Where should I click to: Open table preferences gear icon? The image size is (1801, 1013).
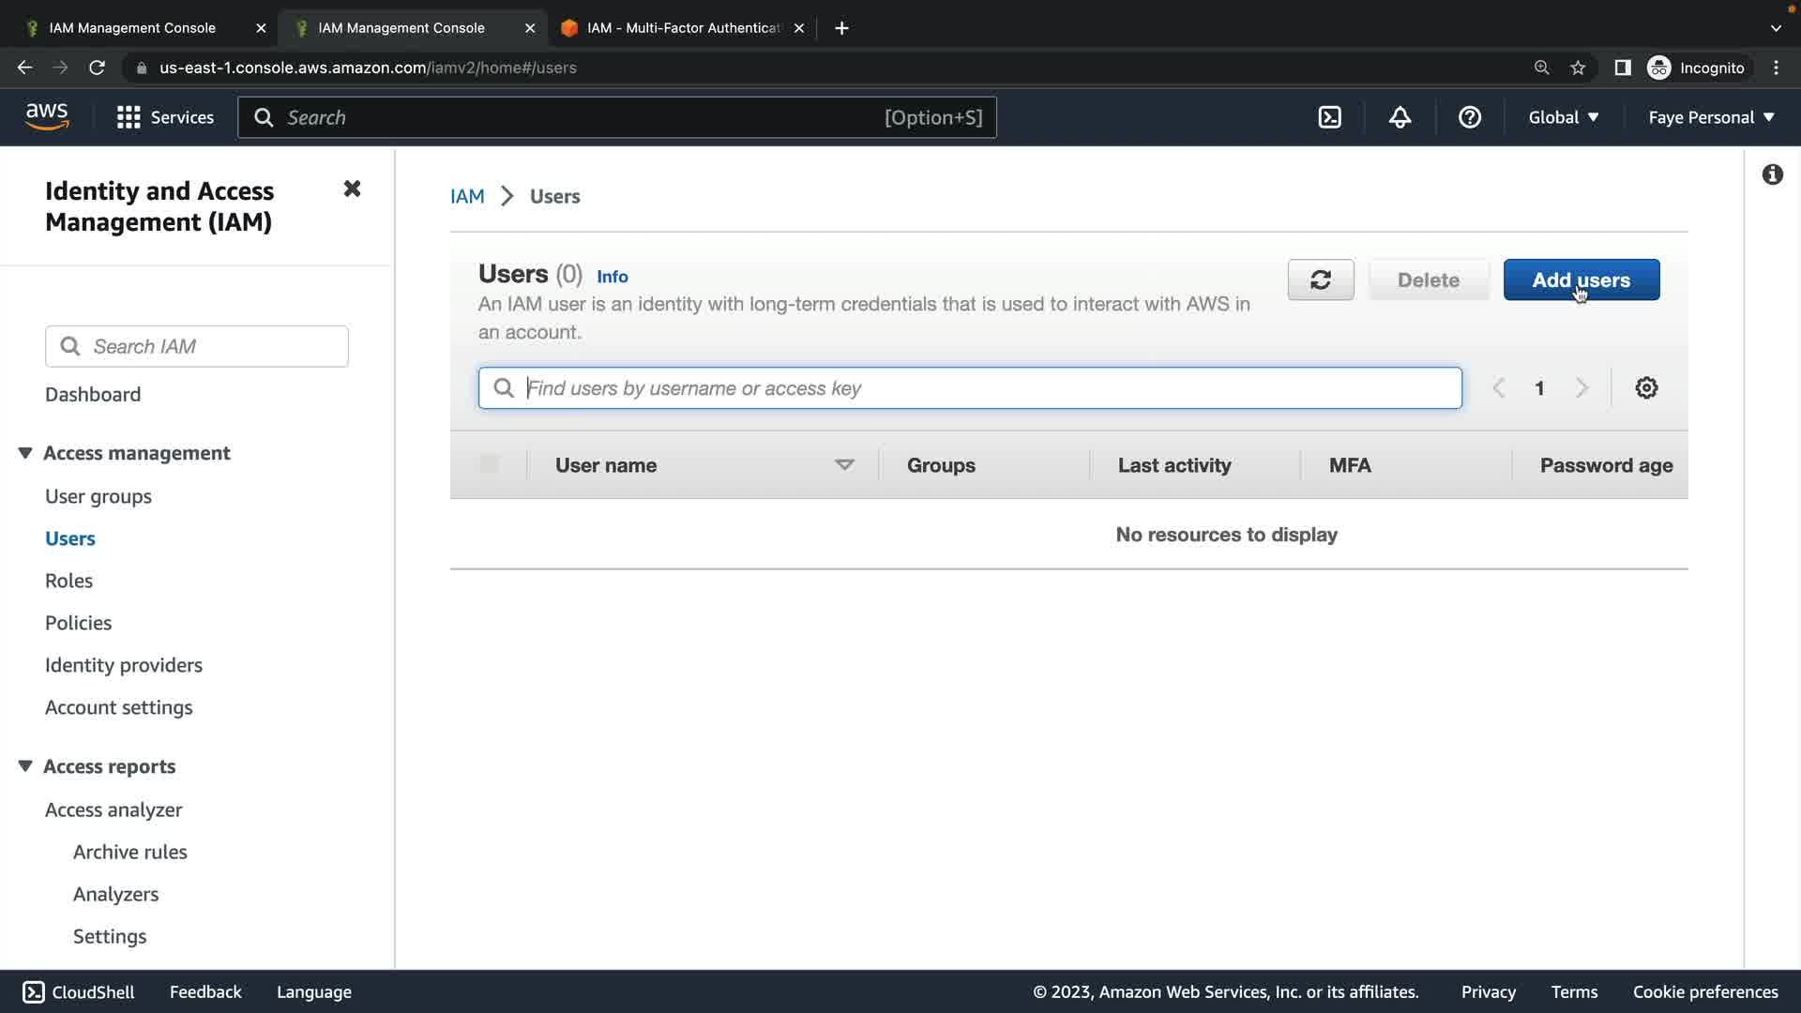pyautogui.click(x=1646, y=388)
